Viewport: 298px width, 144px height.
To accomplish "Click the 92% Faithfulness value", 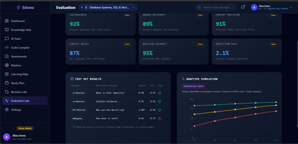I will pos(75,24).
